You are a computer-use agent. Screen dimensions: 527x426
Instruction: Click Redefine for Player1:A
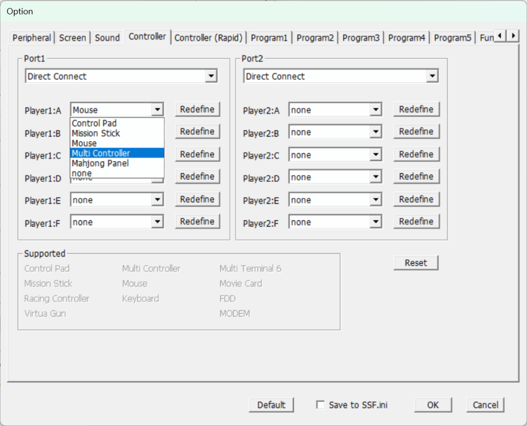(197, 109)
